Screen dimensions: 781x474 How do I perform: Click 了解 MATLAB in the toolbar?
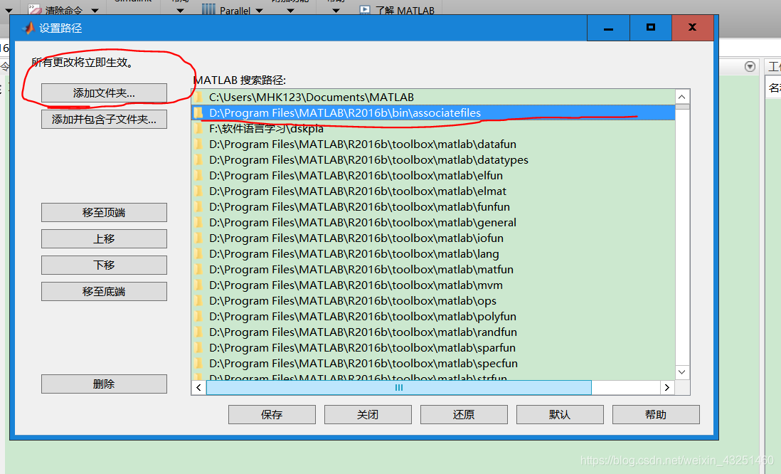(405, 11)
